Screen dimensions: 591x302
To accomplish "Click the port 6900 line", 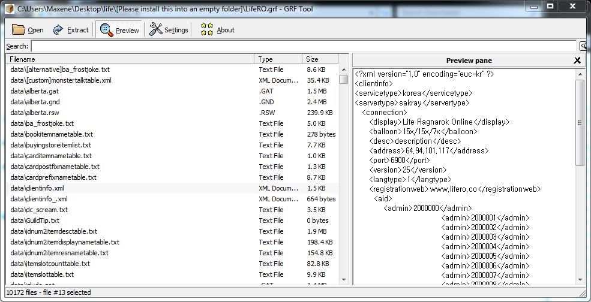I will click(400, 161).
